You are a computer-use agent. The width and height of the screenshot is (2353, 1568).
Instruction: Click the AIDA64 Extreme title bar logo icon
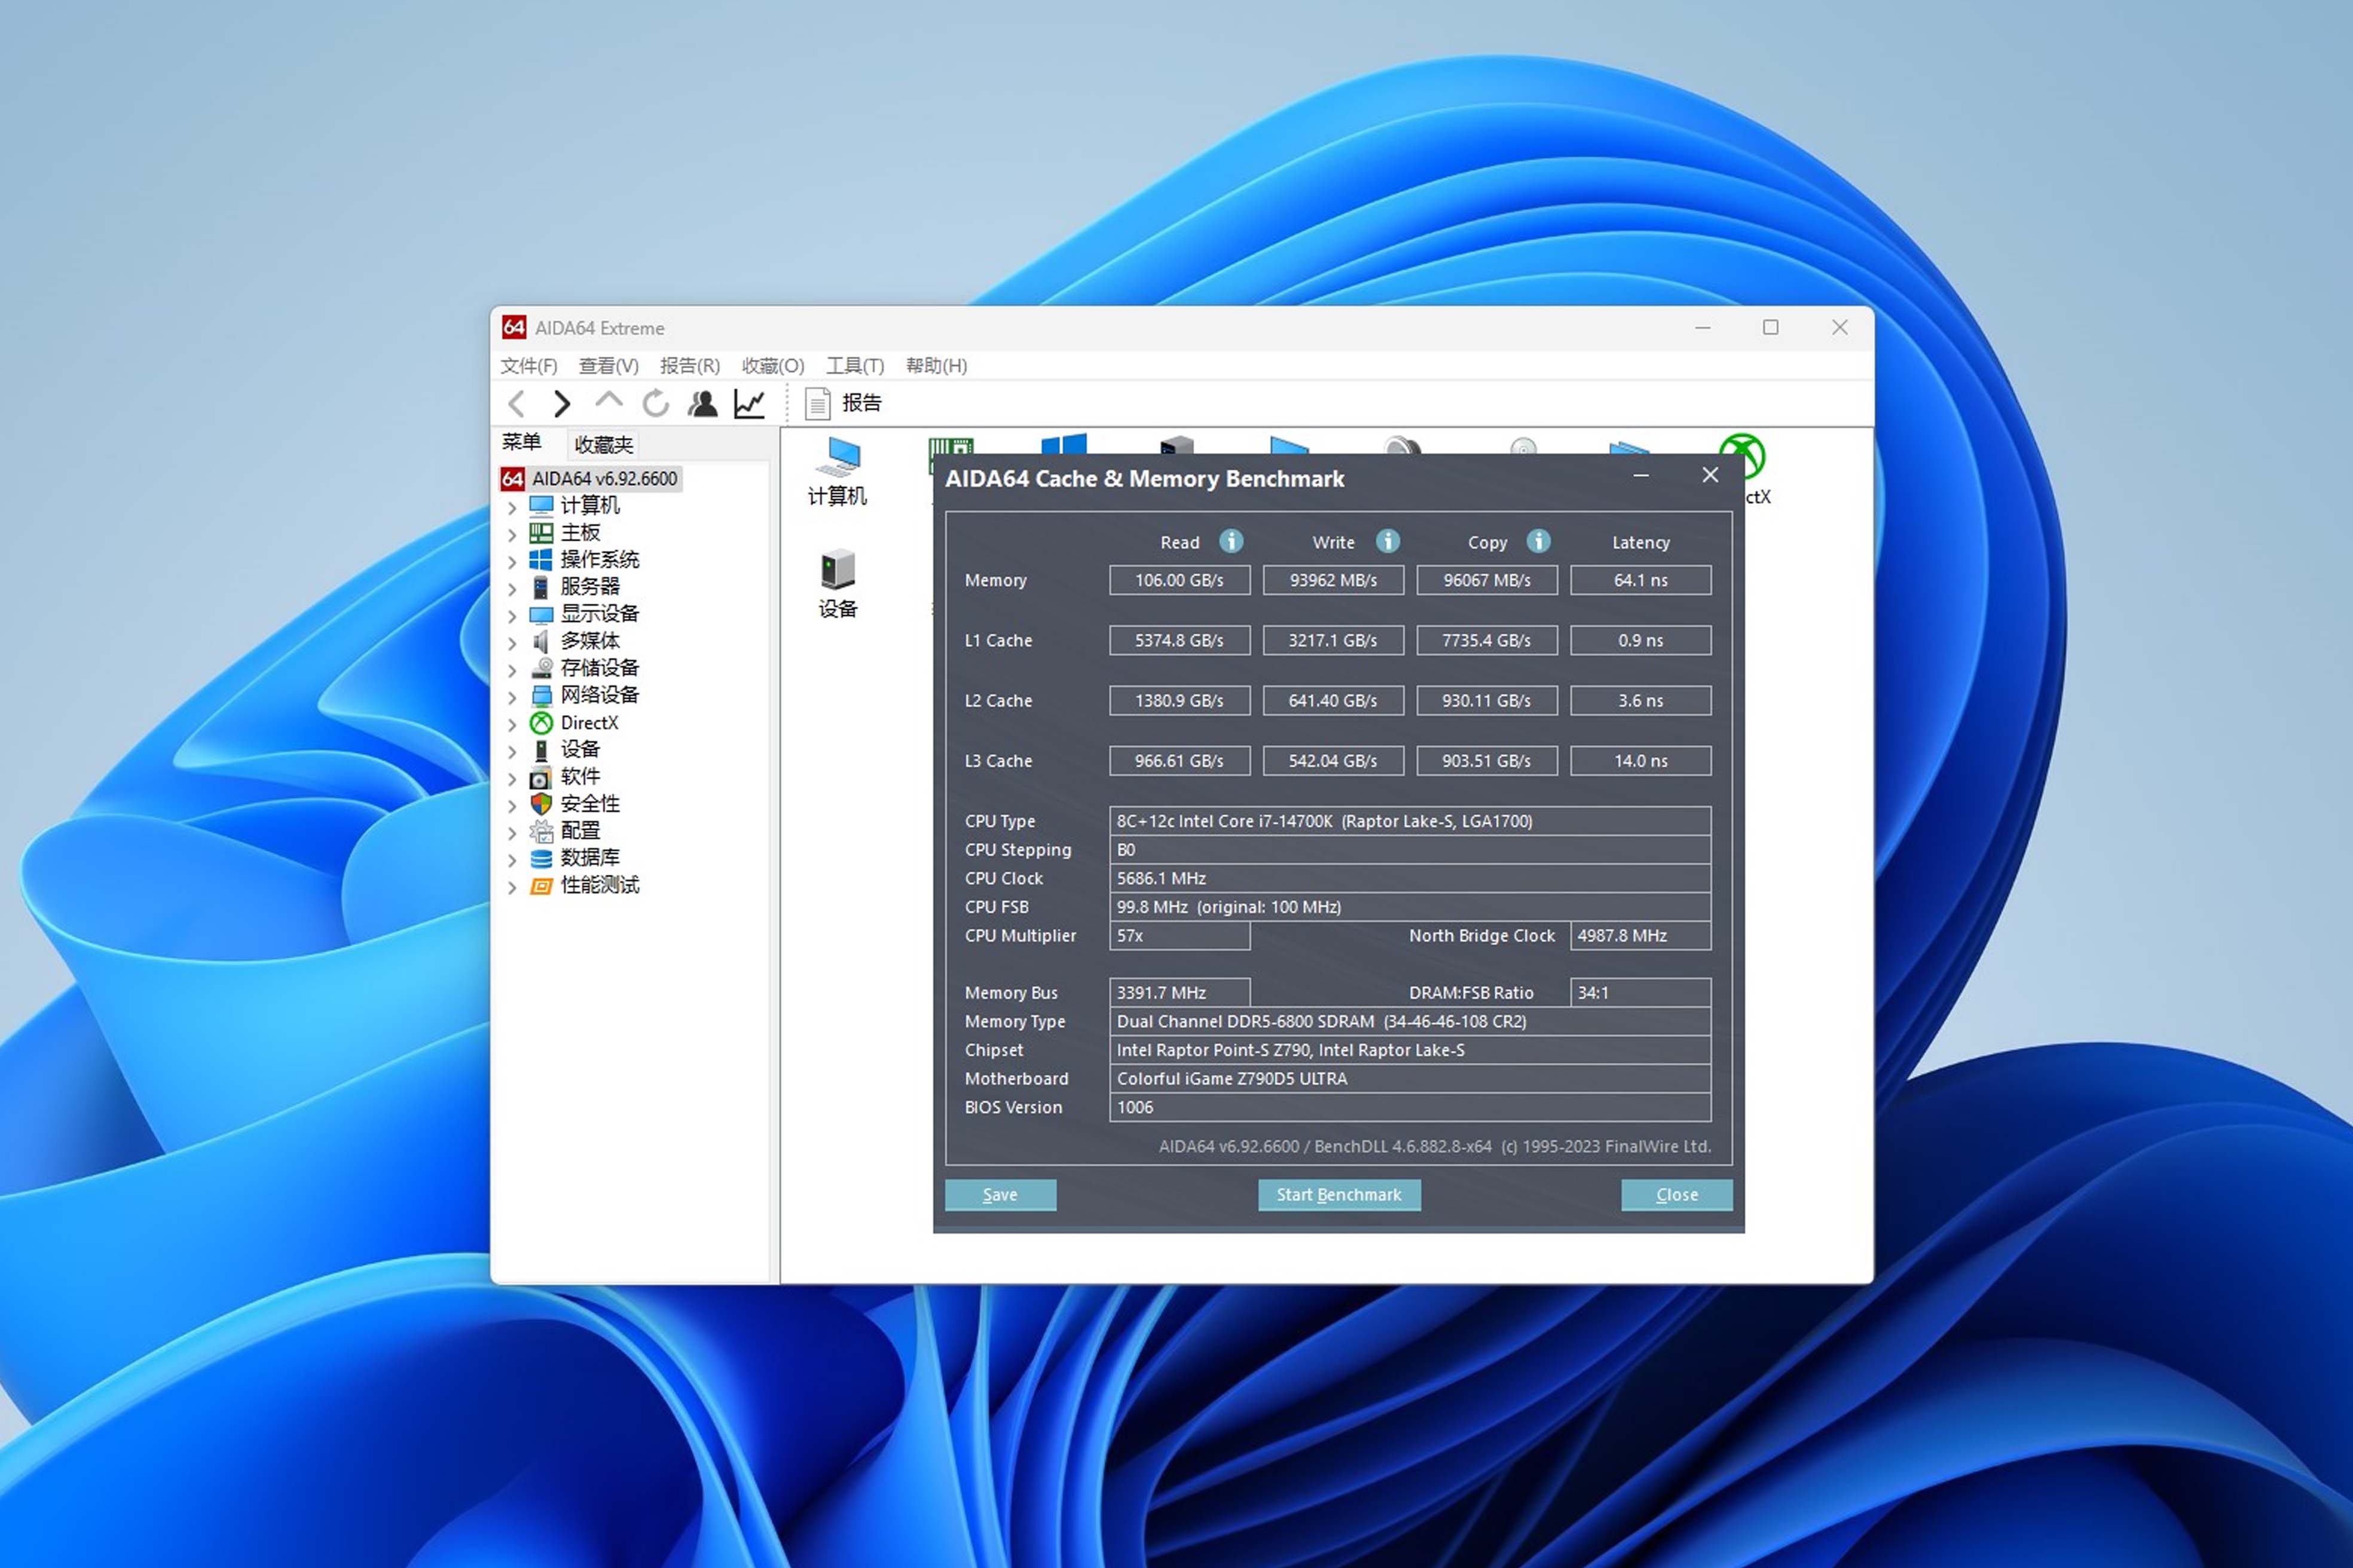click(514, 327)
